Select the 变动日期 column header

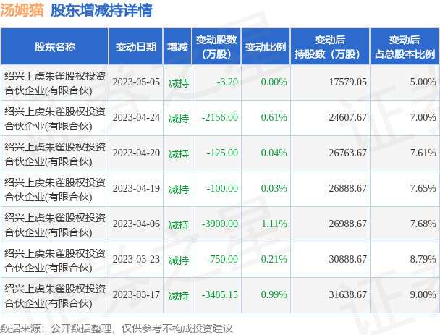click(136, 47)
